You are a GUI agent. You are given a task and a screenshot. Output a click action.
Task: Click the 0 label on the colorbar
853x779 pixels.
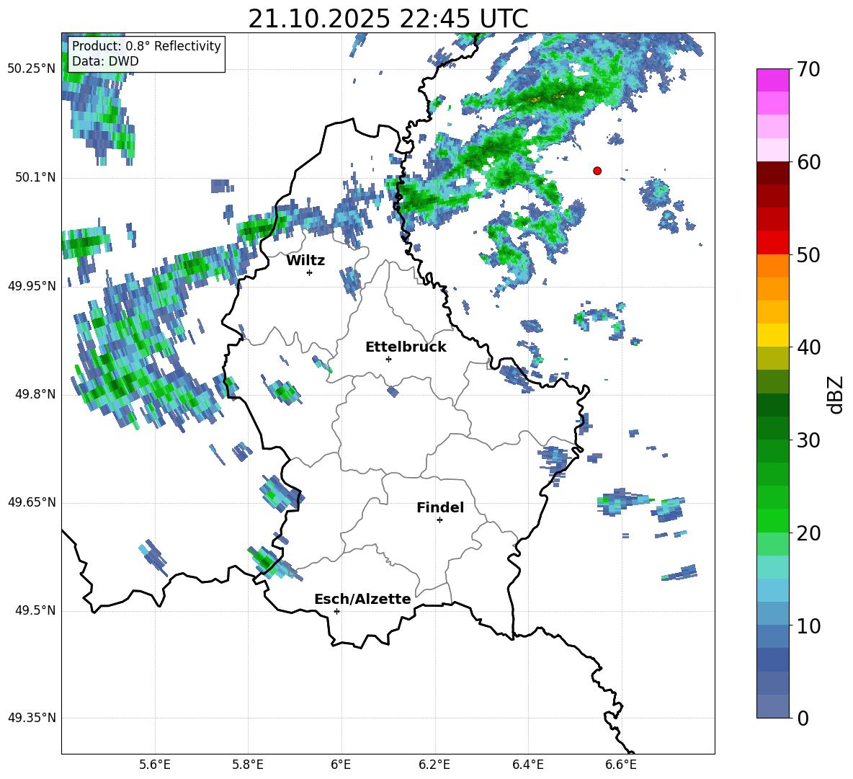(803, 718)
